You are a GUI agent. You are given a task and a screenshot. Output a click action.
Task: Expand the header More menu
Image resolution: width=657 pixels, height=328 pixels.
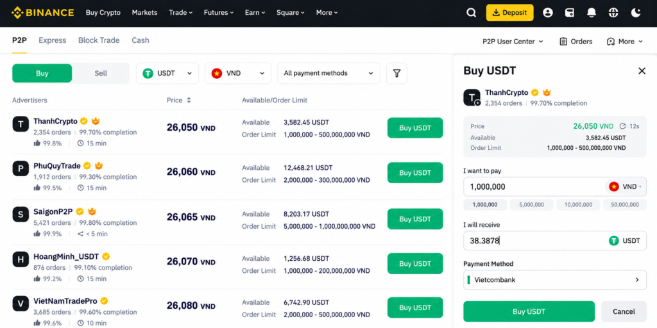[327, 13]
